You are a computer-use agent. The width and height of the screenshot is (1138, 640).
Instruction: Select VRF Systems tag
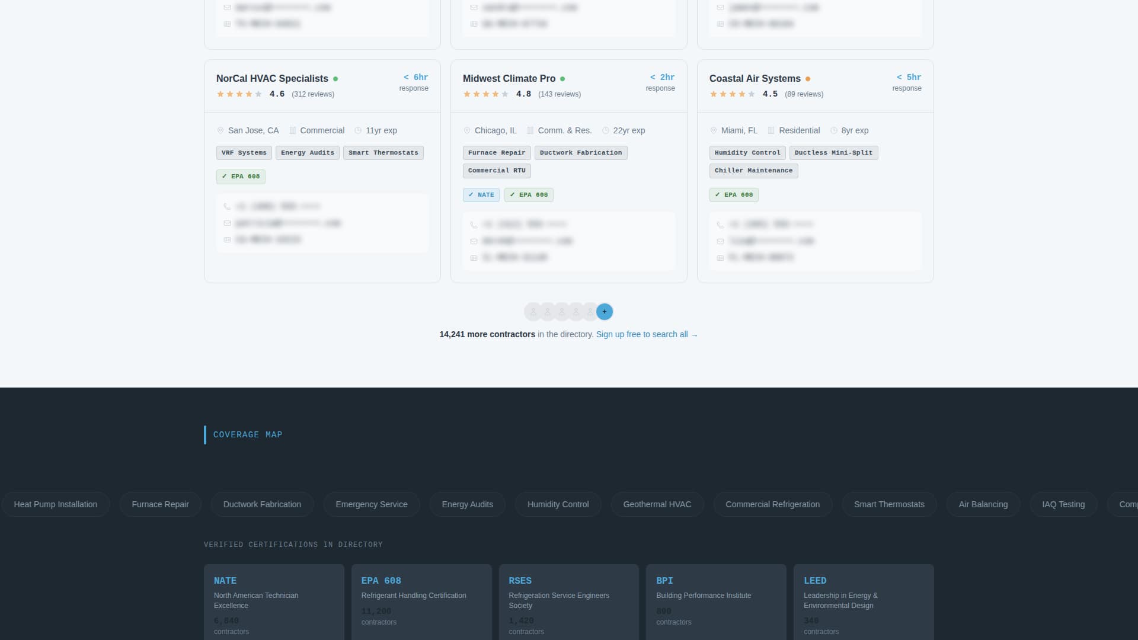point(244,153)
